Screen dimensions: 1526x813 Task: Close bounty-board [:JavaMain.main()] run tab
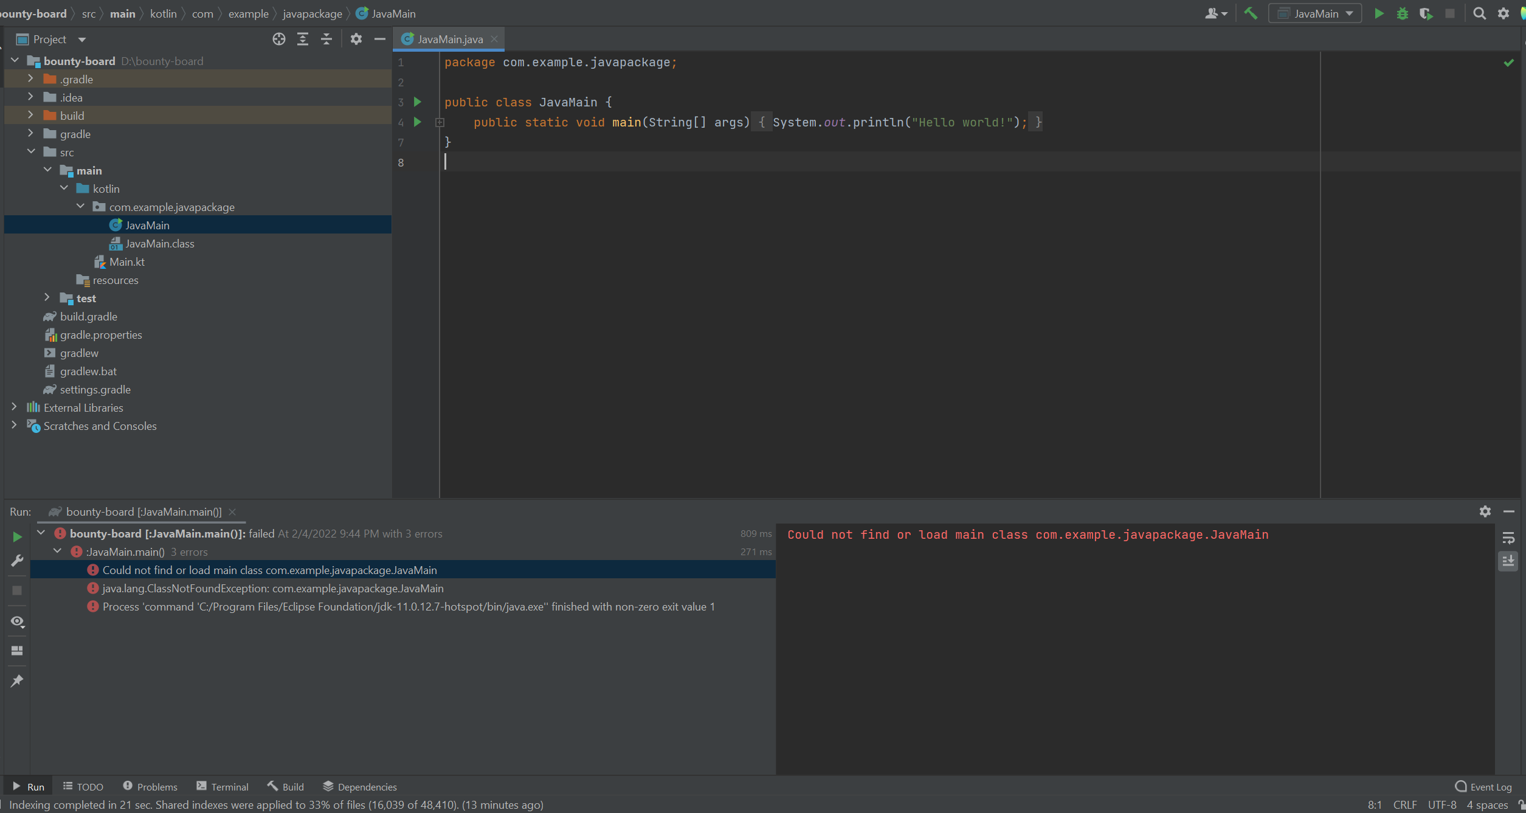[x=232, y=512]
